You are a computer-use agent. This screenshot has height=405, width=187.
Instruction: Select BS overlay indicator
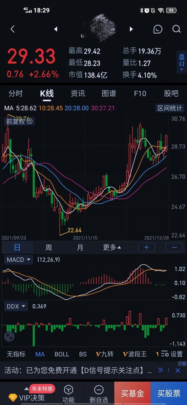83,354
